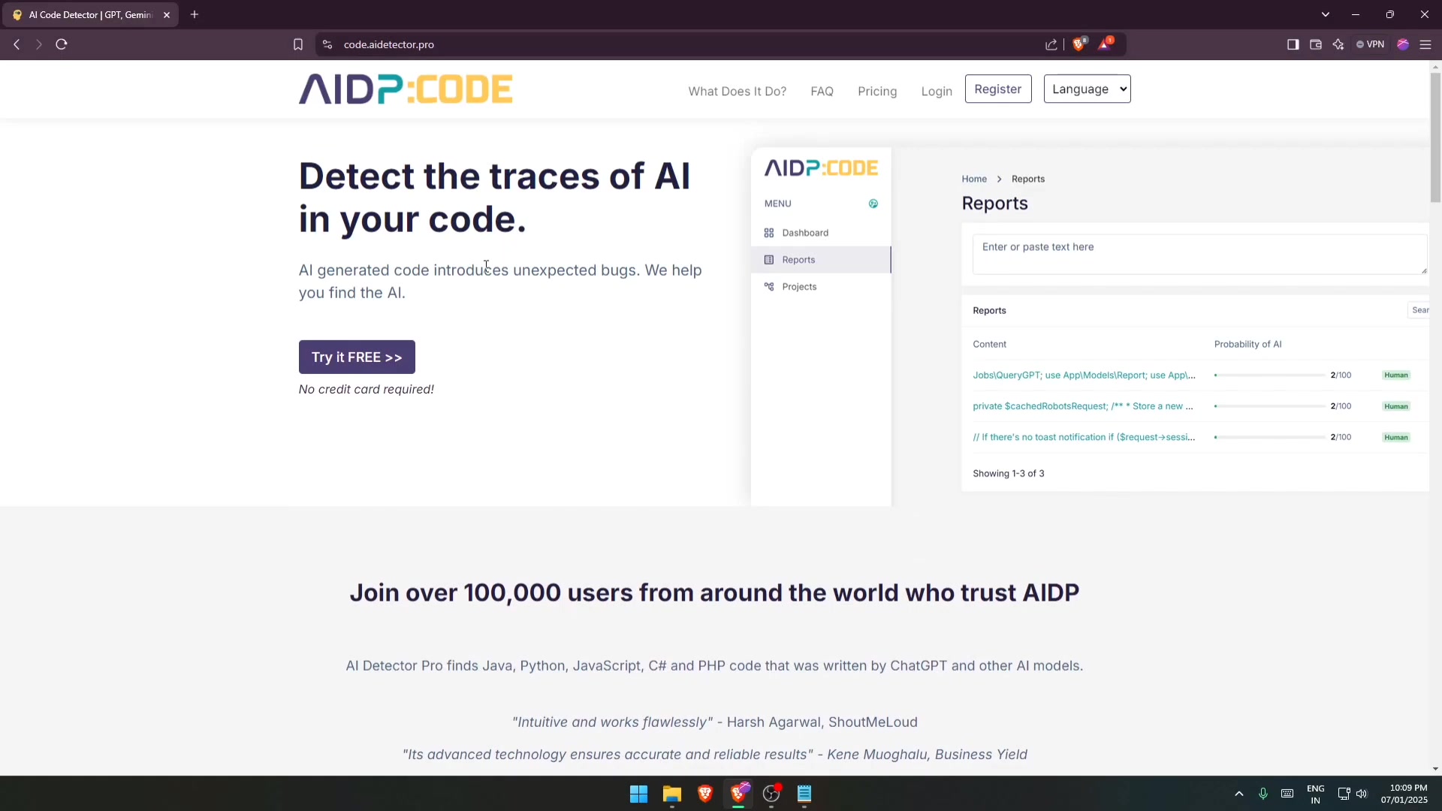The image size is (1442, 811).
Task: Open Brave Shields lion icon
Action: click(1079, 44)
